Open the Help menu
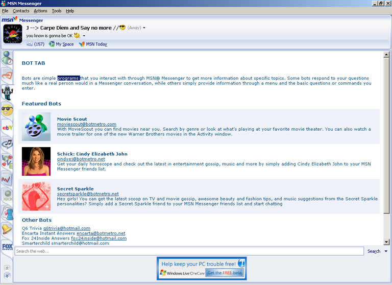Viewport: 392px width, 285px height. tap(70, 11)
